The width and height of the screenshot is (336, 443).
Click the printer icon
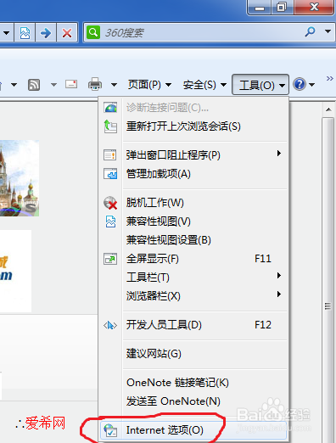pos(95,84)
